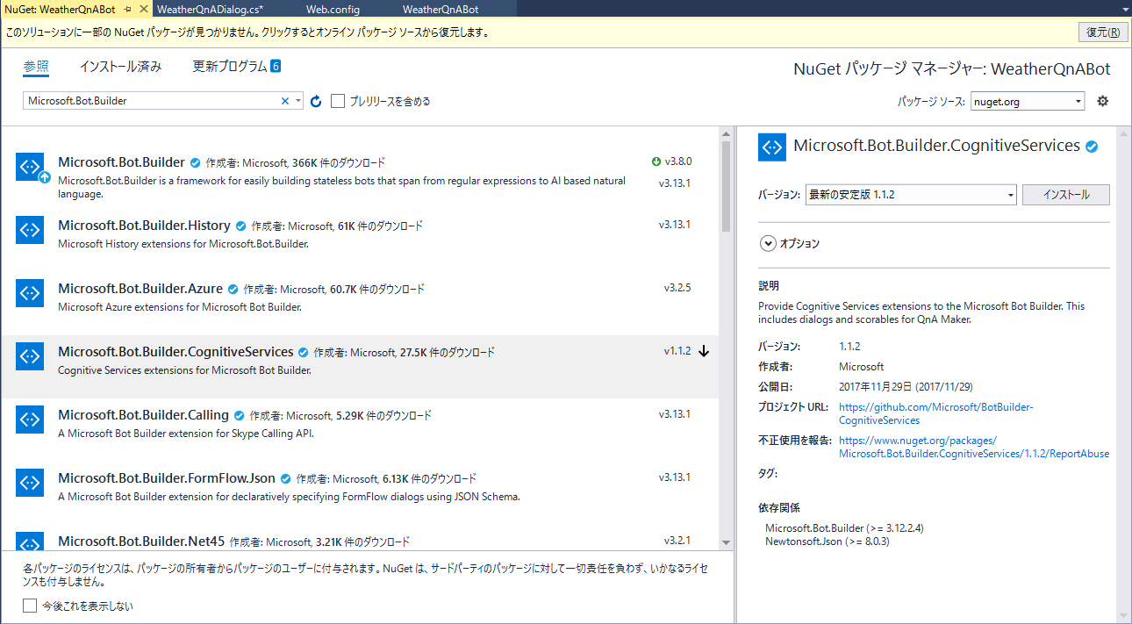This screenshot has width=1132, height=624.
Task: Click the package list scroll up arrow
Action: (x=726, y=134)
